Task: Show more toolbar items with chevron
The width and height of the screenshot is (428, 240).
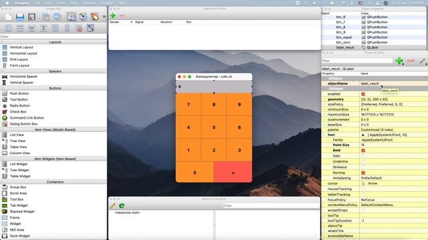Action: tap(104, 17)
